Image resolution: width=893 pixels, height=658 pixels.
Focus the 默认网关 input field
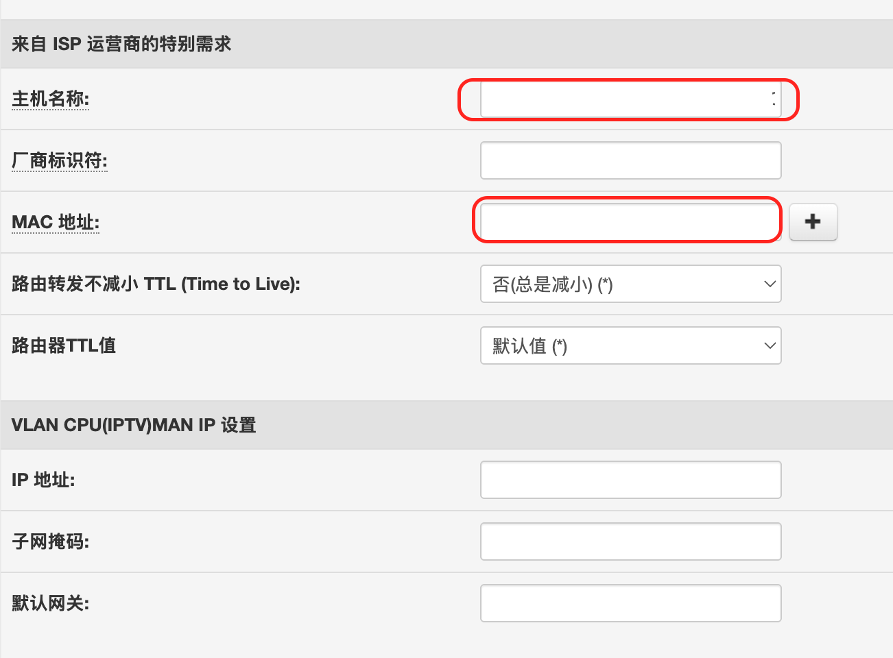[x=630, y=603]
